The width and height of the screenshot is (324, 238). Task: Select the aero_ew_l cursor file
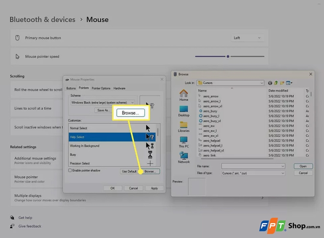[x=210, y=131]
